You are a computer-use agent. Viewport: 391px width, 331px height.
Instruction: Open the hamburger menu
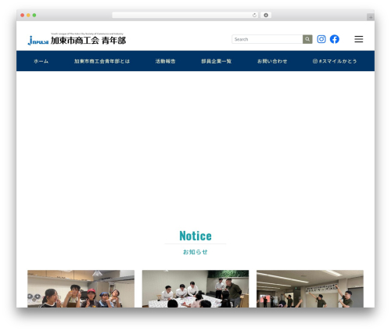click(359, 39)
